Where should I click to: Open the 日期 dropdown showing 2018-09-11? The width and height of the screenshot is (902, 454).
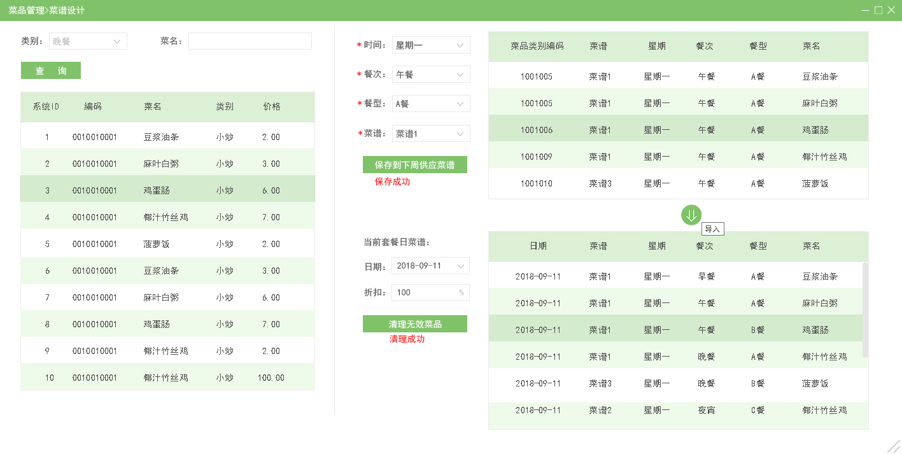click(430, 266)
